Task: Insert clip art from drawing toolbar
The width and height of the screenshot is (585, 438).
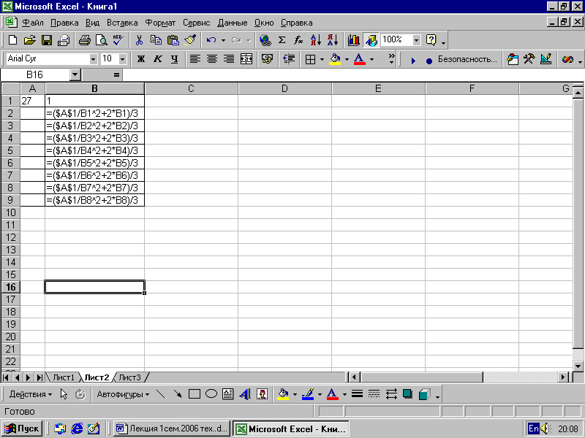Action: tap(262, 394)
